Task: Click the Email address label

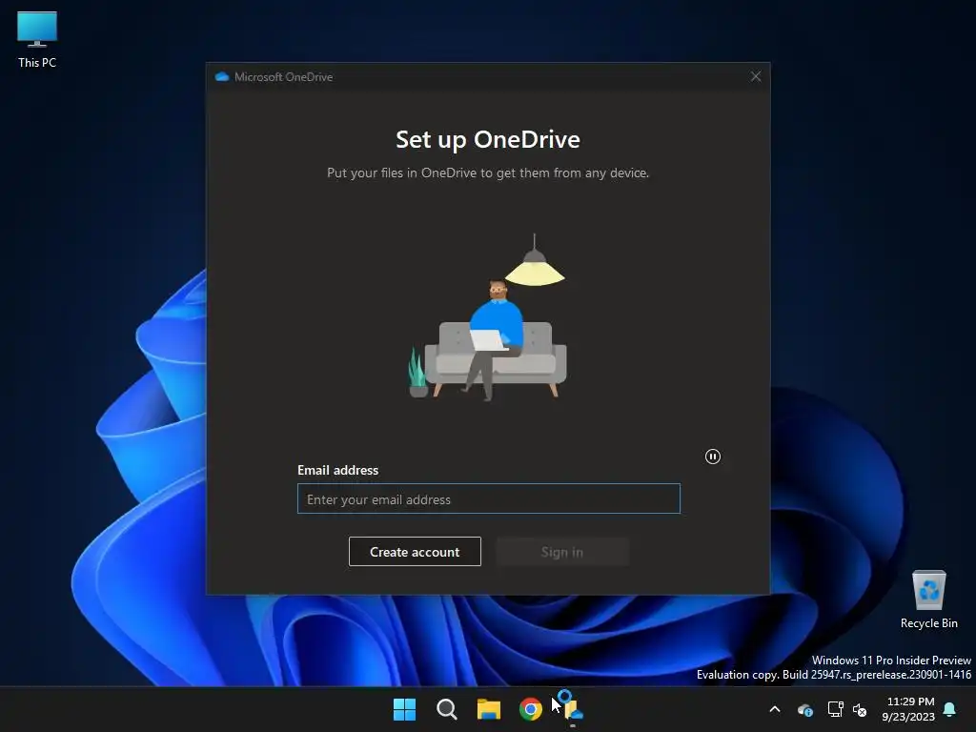Action: click(x=338, y=470)
